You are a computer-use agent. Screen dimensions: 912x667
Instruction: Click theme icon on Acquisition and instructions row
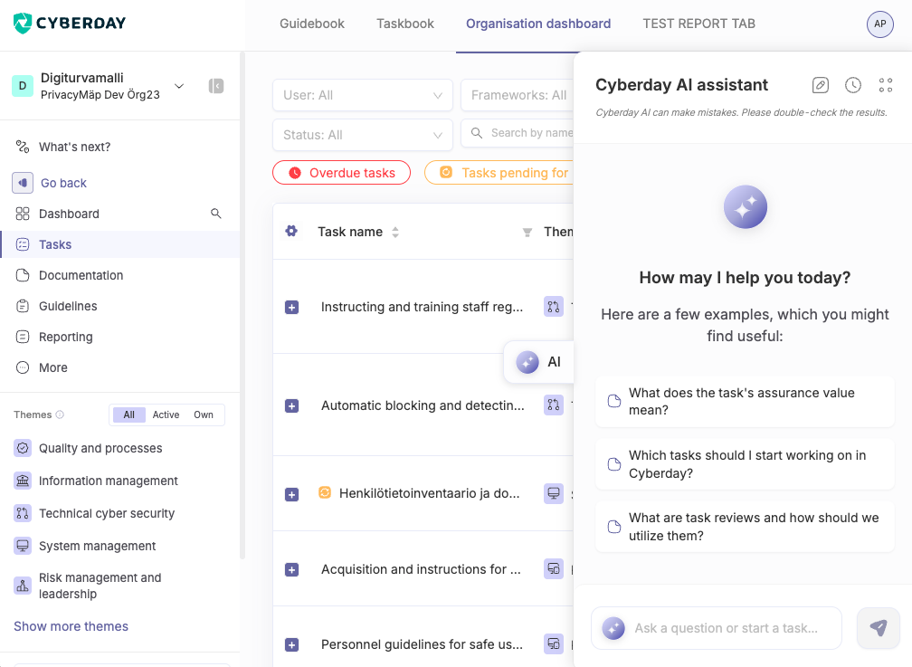(x=553, y=568)
